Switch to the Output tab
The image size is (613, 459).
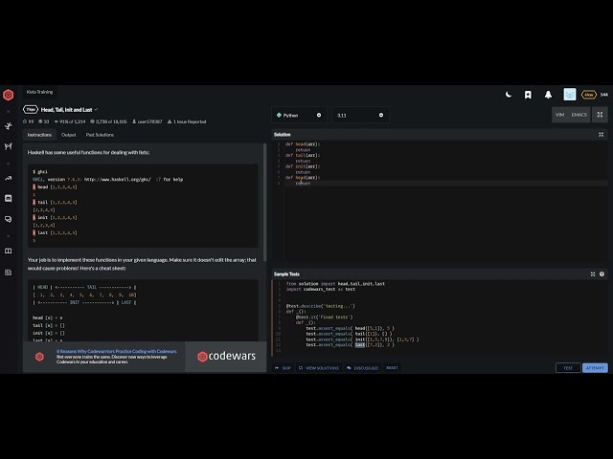coord(68,135)
